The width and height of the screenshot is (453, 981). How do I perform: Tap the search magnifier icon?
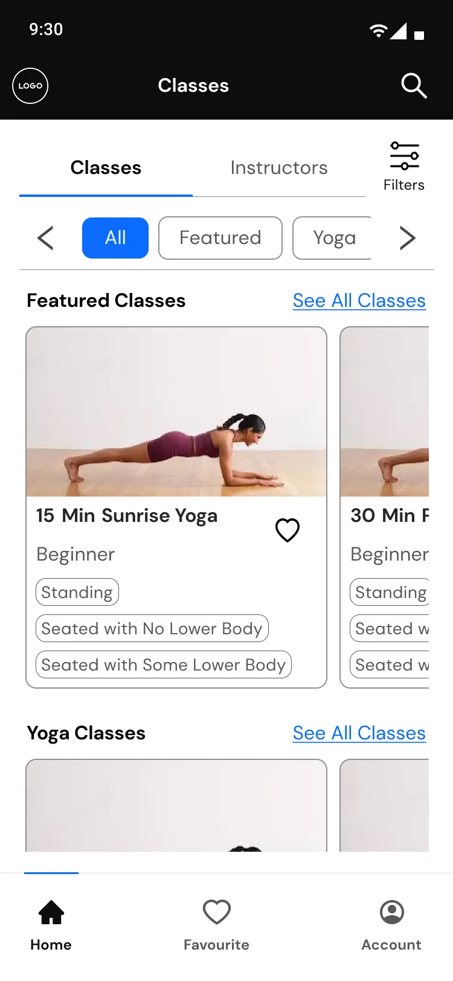tap(414, 86)
